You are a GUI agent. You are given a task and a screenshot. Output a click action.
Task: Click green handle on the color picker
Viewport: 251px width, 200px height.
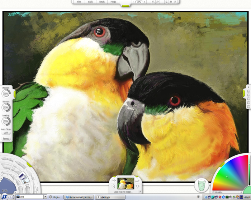(x=222, y=165)
